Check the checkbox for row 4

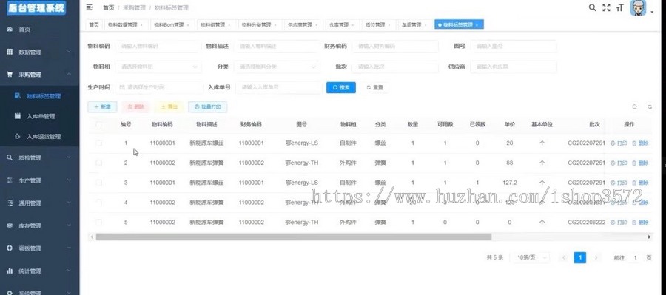pos(99,203)
